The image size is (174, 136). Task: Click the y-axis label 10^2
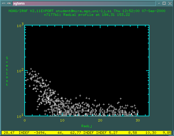coord(20,70)
